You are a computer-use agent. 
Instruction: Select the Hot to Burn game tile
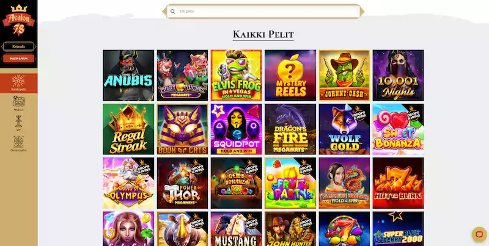coord(399,183)
